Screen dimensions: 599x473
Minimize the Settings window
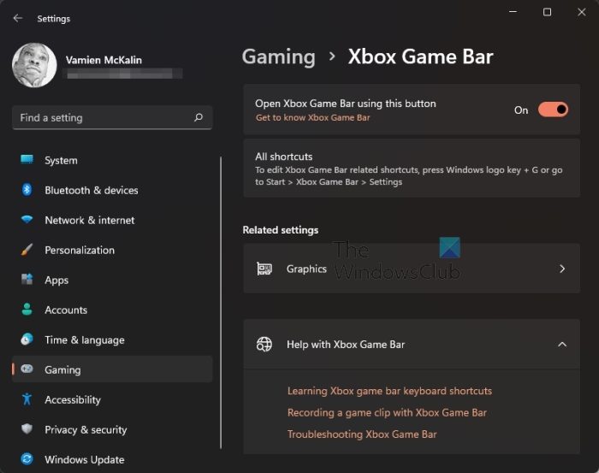click(513, 12)
